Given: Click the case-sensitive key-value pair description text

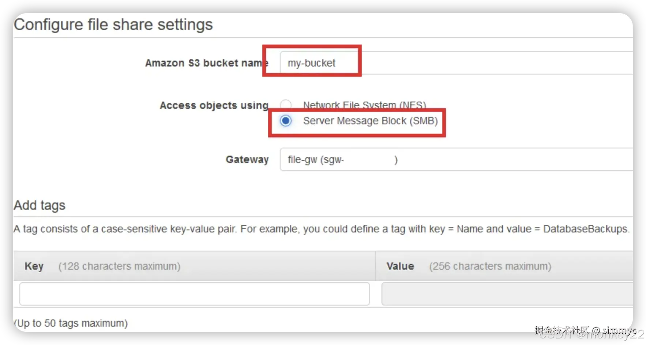Looking at the screenshot, I should tap(321, 229).
